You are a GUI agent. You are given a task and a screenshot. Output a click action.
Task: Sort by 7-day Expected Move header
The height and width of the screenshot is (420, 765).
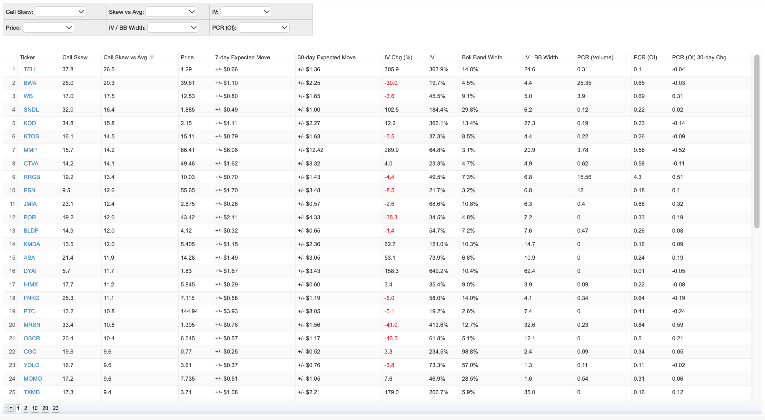tap(243, 57)
